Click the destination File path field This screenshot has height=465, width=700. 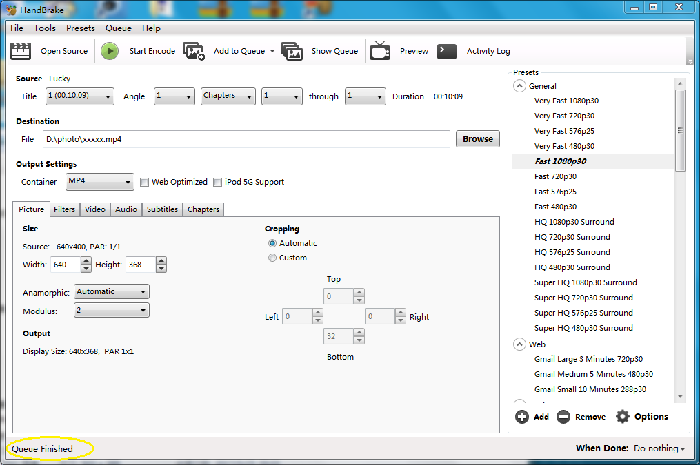tap(246, 139)
